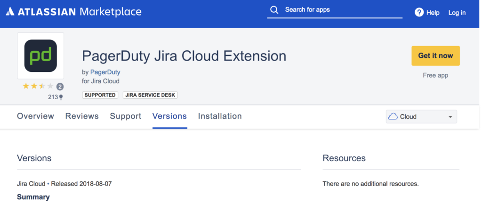Click the installs lightbulb icon
482x203 pixels.
point(61,98)
